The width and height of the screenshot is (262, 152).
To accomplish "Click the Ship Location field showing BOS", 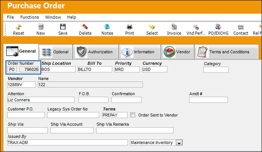I will 58,69.
